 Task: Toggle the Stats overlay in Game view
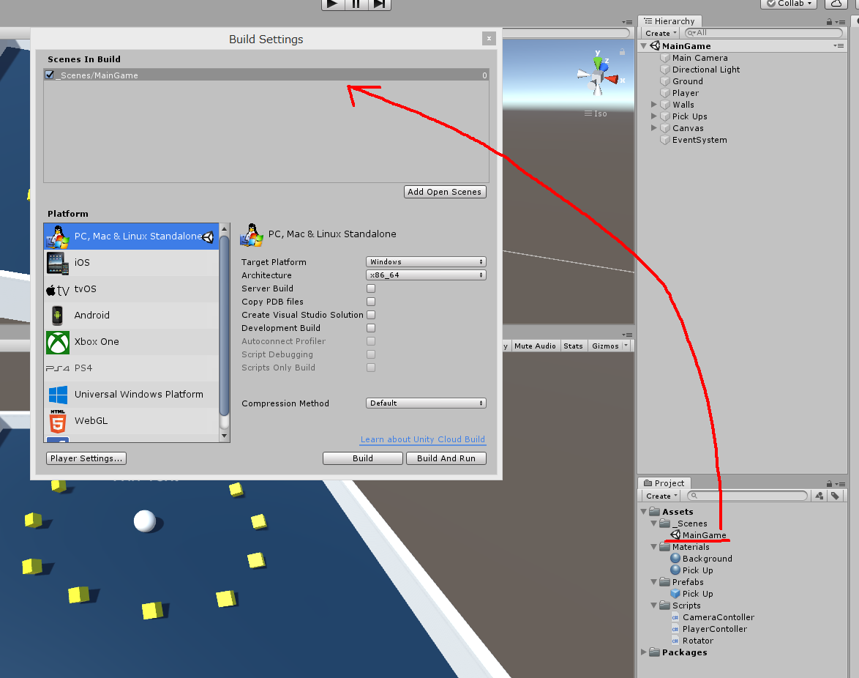coord(573,346)
